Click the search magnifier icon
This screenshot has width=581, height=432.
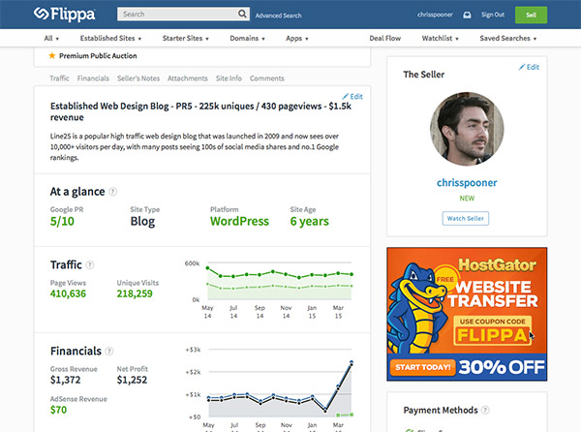pos(242,15)
